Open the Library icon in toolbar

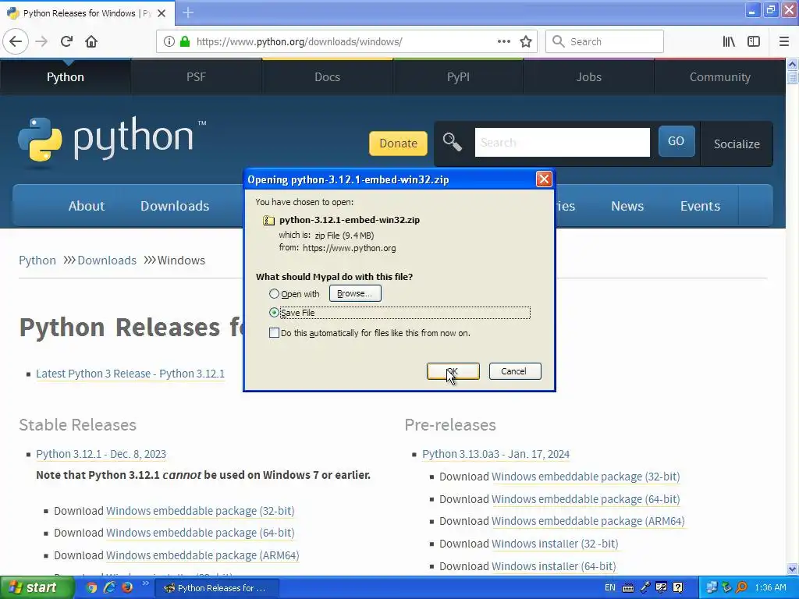click(729, 42)
